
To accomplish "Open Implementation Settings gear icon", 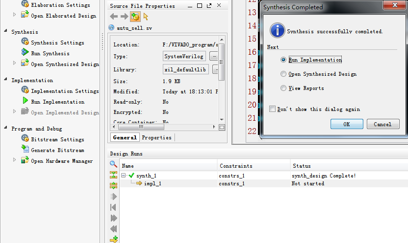I will click(25, 90).
